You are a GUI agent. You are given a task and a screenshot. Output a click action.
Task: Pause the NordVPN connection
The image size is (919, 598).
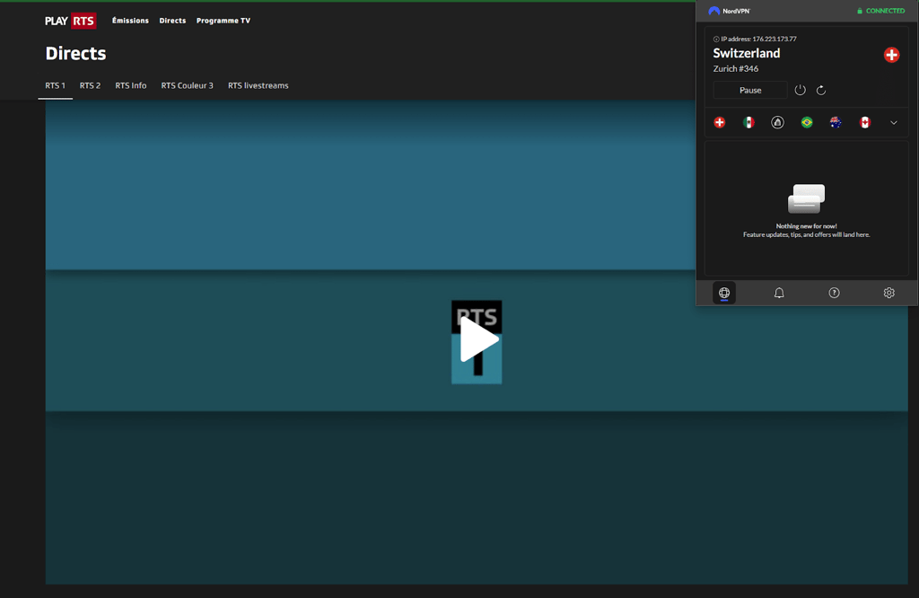click(750, 91)
